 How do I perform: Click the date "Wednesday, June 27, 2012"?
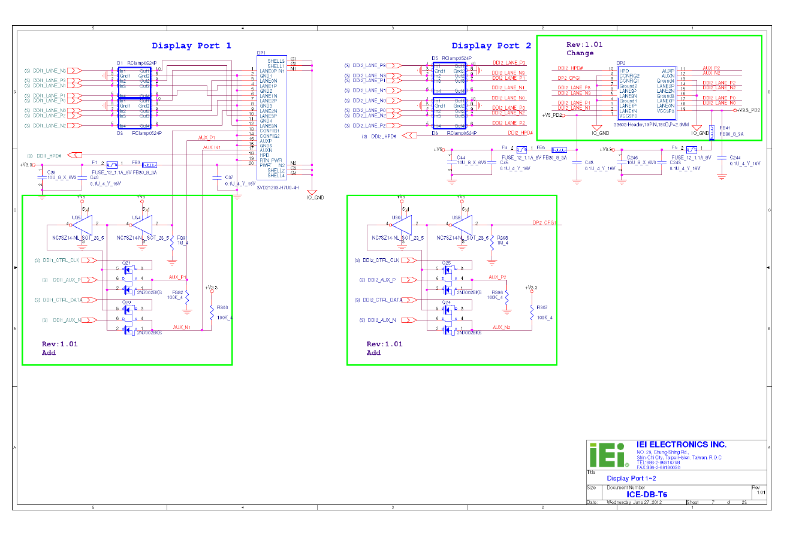(x=634, y=502)
